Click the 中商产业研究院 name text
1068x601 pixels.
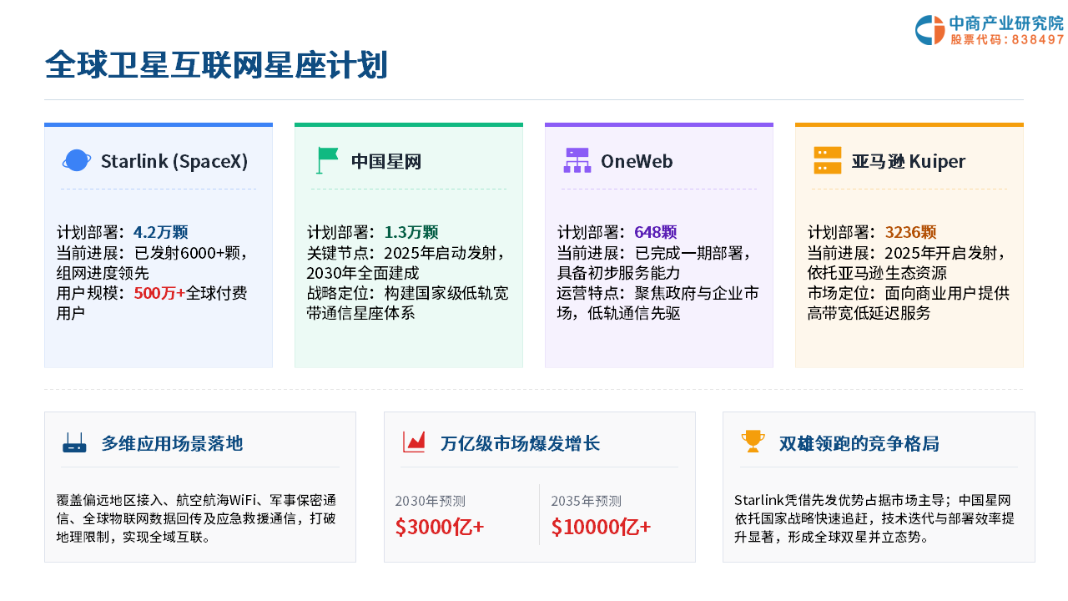(1007, 24)
